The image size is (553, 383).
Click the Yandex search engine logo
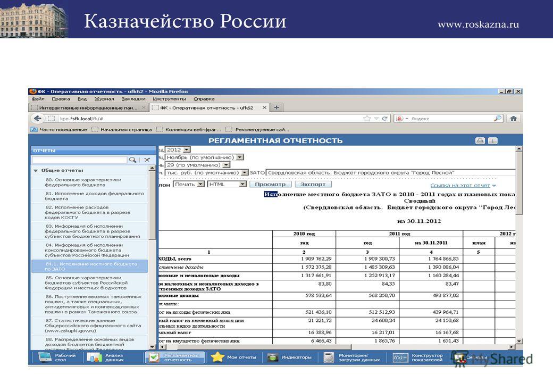(x=399, y=119)
